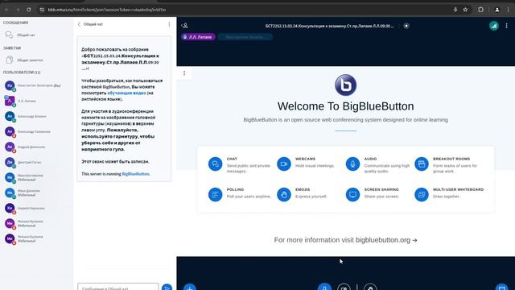Image resolution: width=515 pixels, height=290 pixels.
Task: Open the BigBlueButton link in welcome message
Action: click(x=136, y=174)
